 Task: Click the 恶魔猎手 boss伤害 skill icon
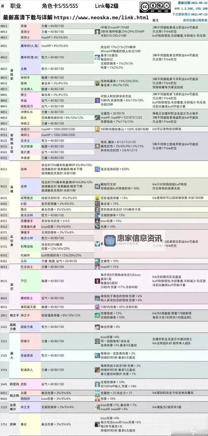coord(97,221)
